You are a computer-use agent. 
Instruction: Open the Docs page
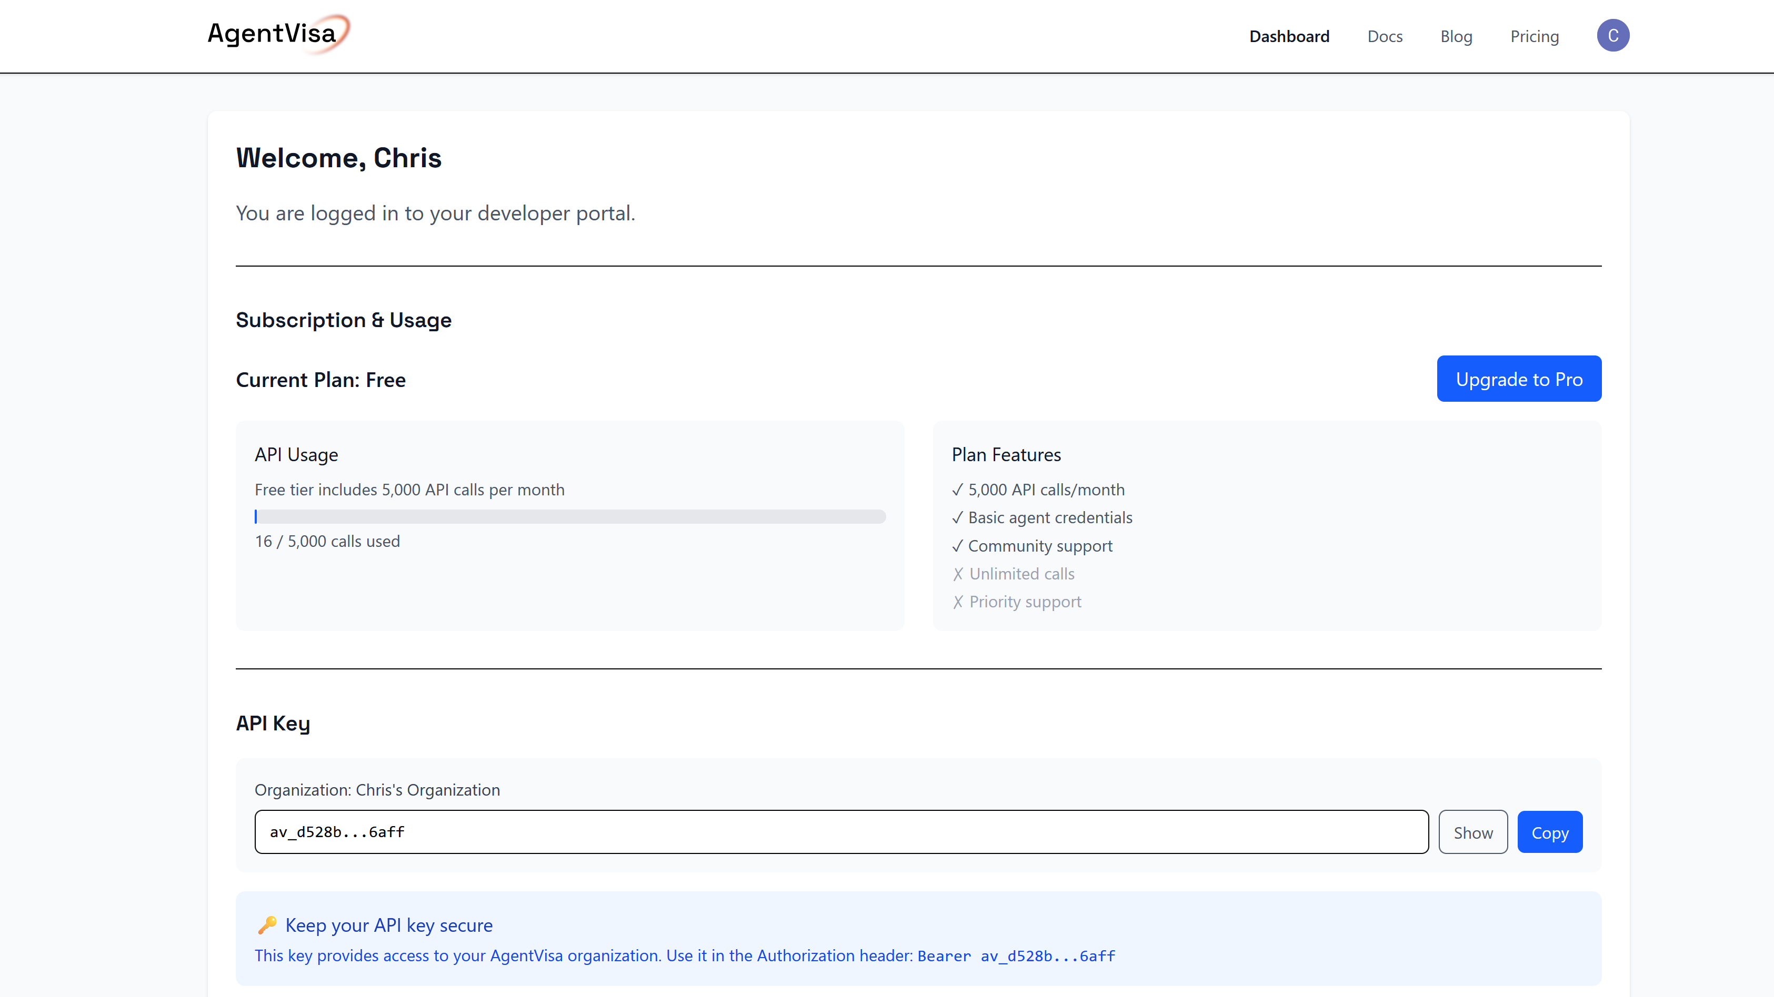pos(1385,36)
